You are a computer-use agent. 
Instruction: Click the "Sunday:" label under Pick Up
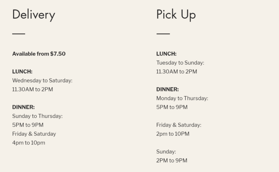(166, 152)
